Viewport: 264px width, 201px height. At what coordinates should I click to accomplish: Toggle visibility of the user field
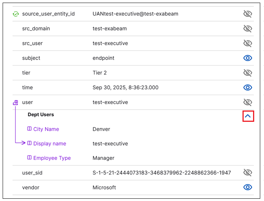point(247,102)
